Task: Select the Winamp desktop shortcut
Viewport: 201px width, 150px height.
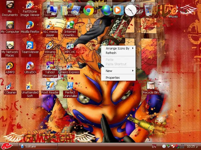Action: coord(50,47)
